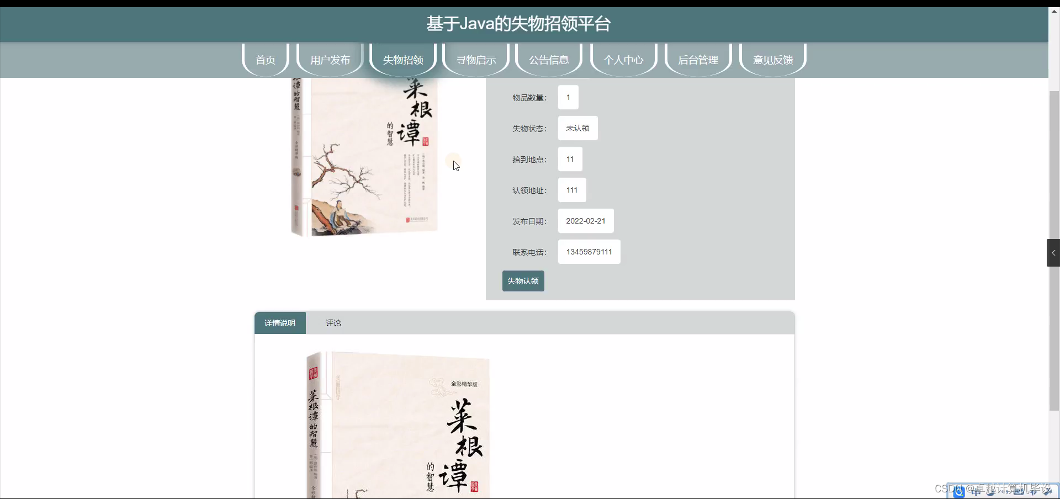Click the blue input method icon
This screenshot has width=1060, height=499.
(959, 492)
